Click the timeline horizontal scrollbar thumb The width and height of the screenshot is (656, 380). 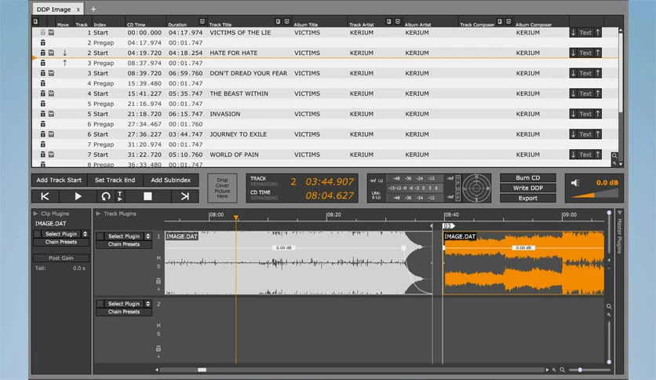click(x=202, y=370)
